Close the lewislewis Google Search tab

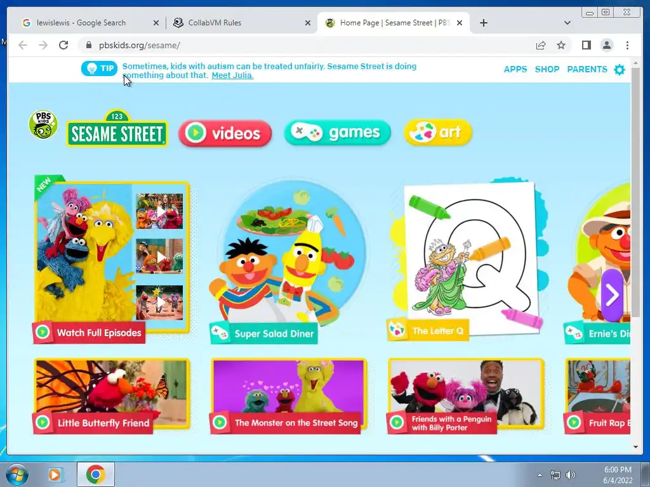click(156, 23)
